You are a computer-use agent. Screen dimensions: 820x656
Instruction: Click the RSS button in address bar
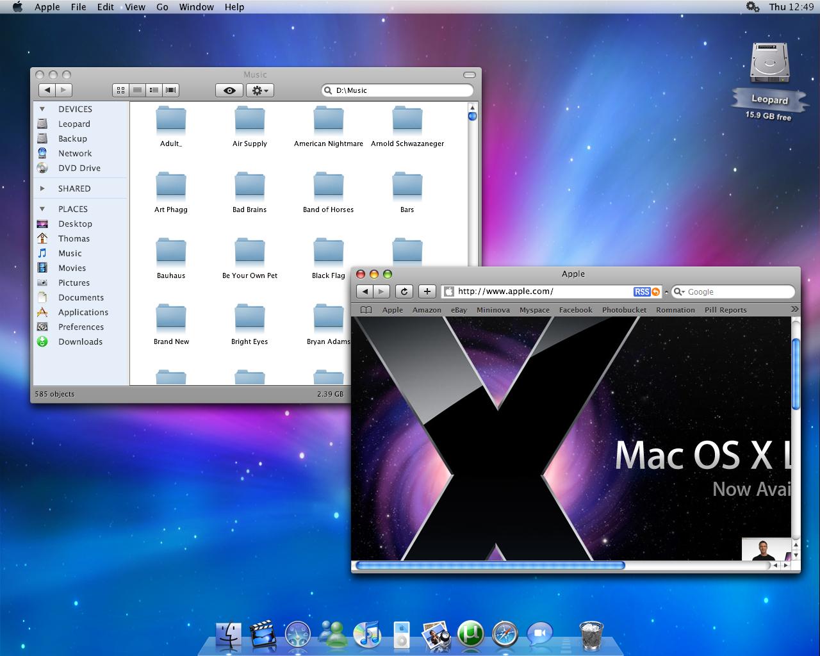(x=643, y=291)
